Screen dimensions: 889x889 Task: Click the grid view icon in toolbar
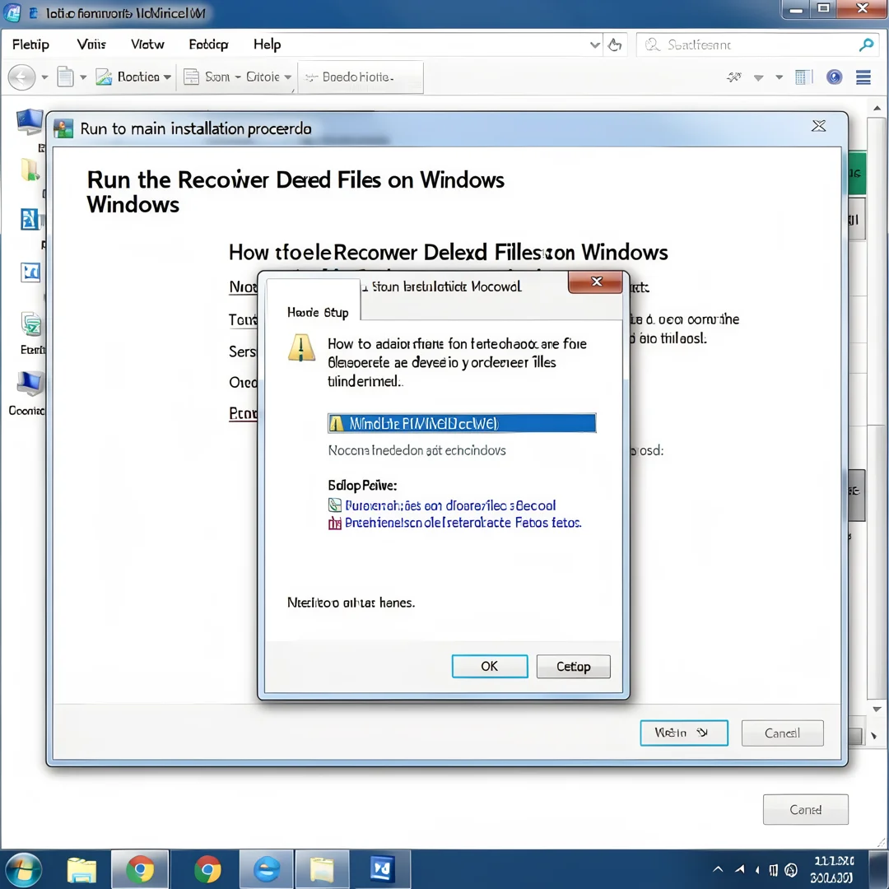pos(803,77)
